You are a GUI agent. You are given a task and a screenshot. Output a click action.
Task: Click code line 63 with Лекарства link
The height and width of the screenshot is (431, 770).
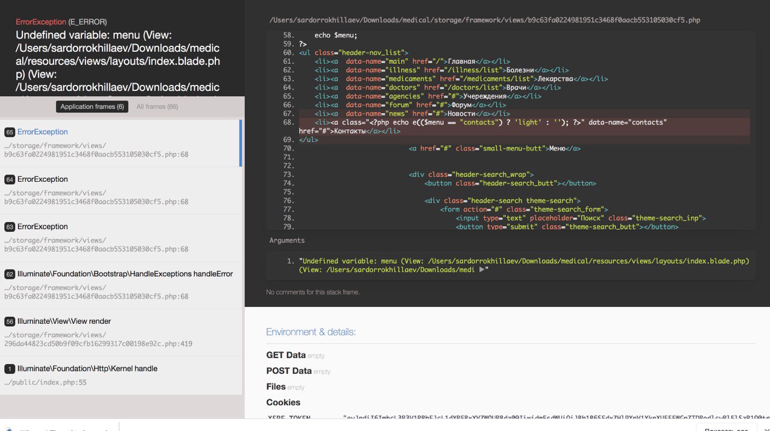click(x=461, y=79)
